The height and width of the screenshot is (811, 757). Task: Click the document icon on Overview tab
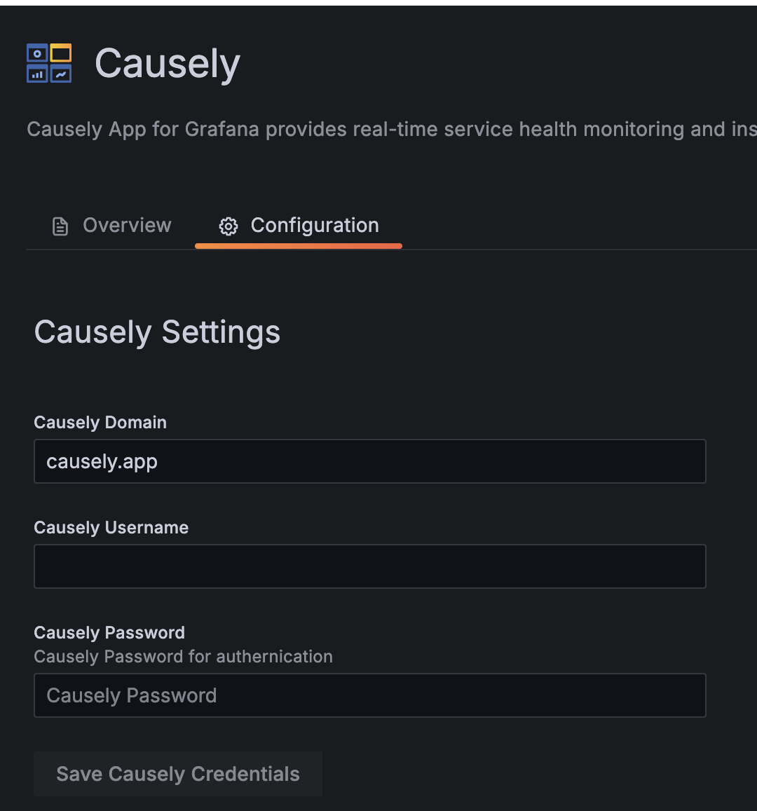pyautogui.click(x=60, y=225)
